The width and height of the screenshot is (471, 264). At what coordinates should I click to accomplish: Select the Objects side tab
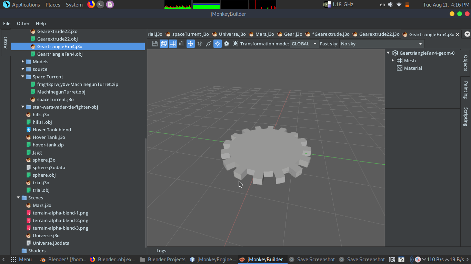pyautogui.click(x=465, y=63)
